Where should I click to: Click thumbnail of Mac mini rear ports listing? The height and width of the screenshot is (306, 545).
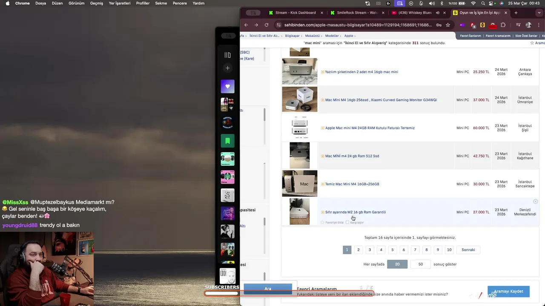click(x=299, y=127)
